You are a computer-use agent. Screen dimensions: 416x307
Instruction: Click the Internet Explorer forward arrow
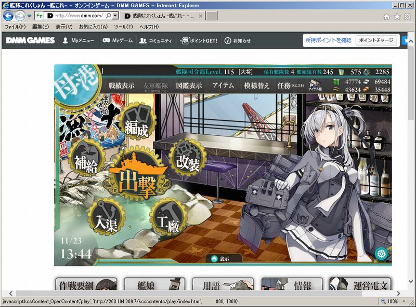pyautogui.click(x=20, y=16)
